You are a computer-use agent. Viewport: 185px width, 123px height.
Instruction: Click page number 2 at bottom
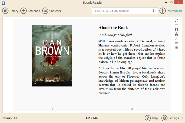pyautogui.click(x=132, y=109)
